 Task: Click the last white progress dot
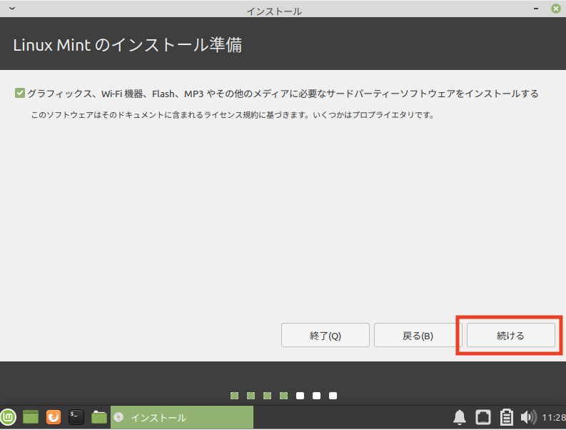click(333, 395)
